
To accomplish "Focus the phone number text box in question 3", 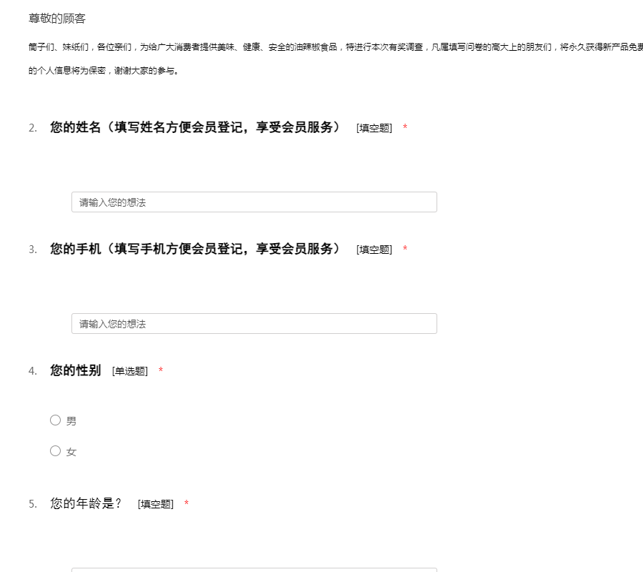I will pos(254,324).
